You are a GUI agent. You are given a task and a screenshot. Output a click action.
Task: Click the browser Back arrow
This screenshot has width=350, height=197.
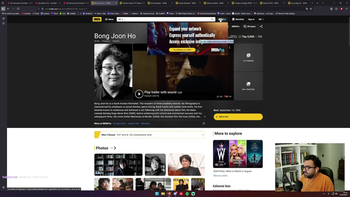8,9
